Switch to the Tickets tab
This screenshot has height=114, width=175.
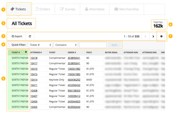pos(18,9)
